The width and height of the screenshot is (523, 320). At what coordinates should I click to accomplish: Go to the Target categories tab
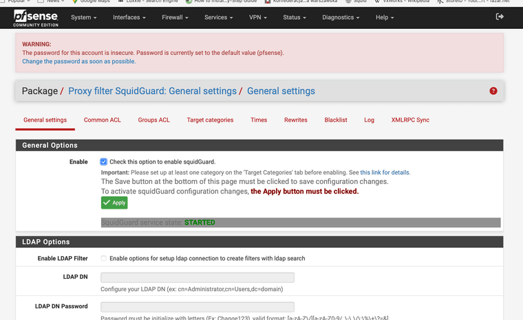[x=210, y=120]
